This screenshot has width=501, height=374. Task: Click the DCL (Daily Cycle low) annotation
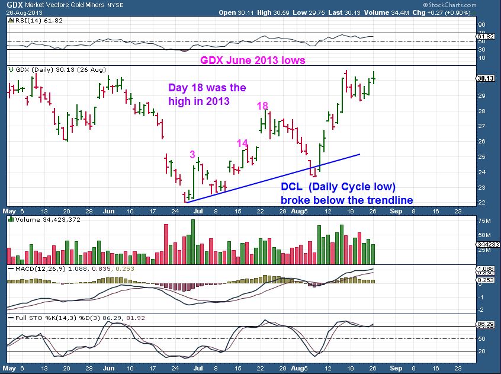pos(338,187)
